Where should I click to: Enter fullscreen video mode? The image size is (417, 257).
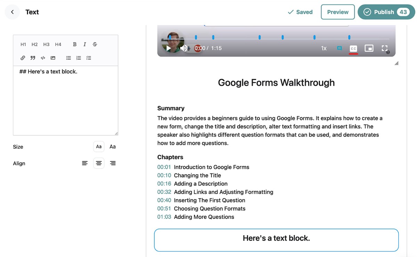point(385,48)
